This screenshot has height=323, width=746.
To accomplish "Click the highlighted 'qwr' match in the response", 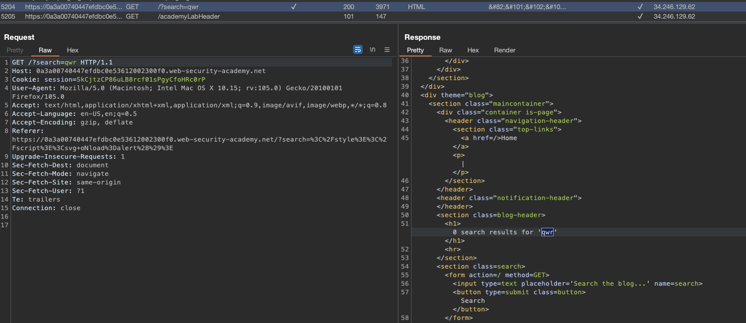I will coord(547,232).
